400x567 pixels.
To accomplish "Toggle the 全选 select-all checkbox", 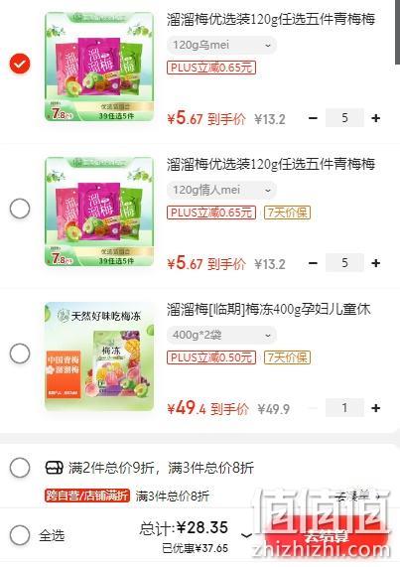I will (20, 535).
